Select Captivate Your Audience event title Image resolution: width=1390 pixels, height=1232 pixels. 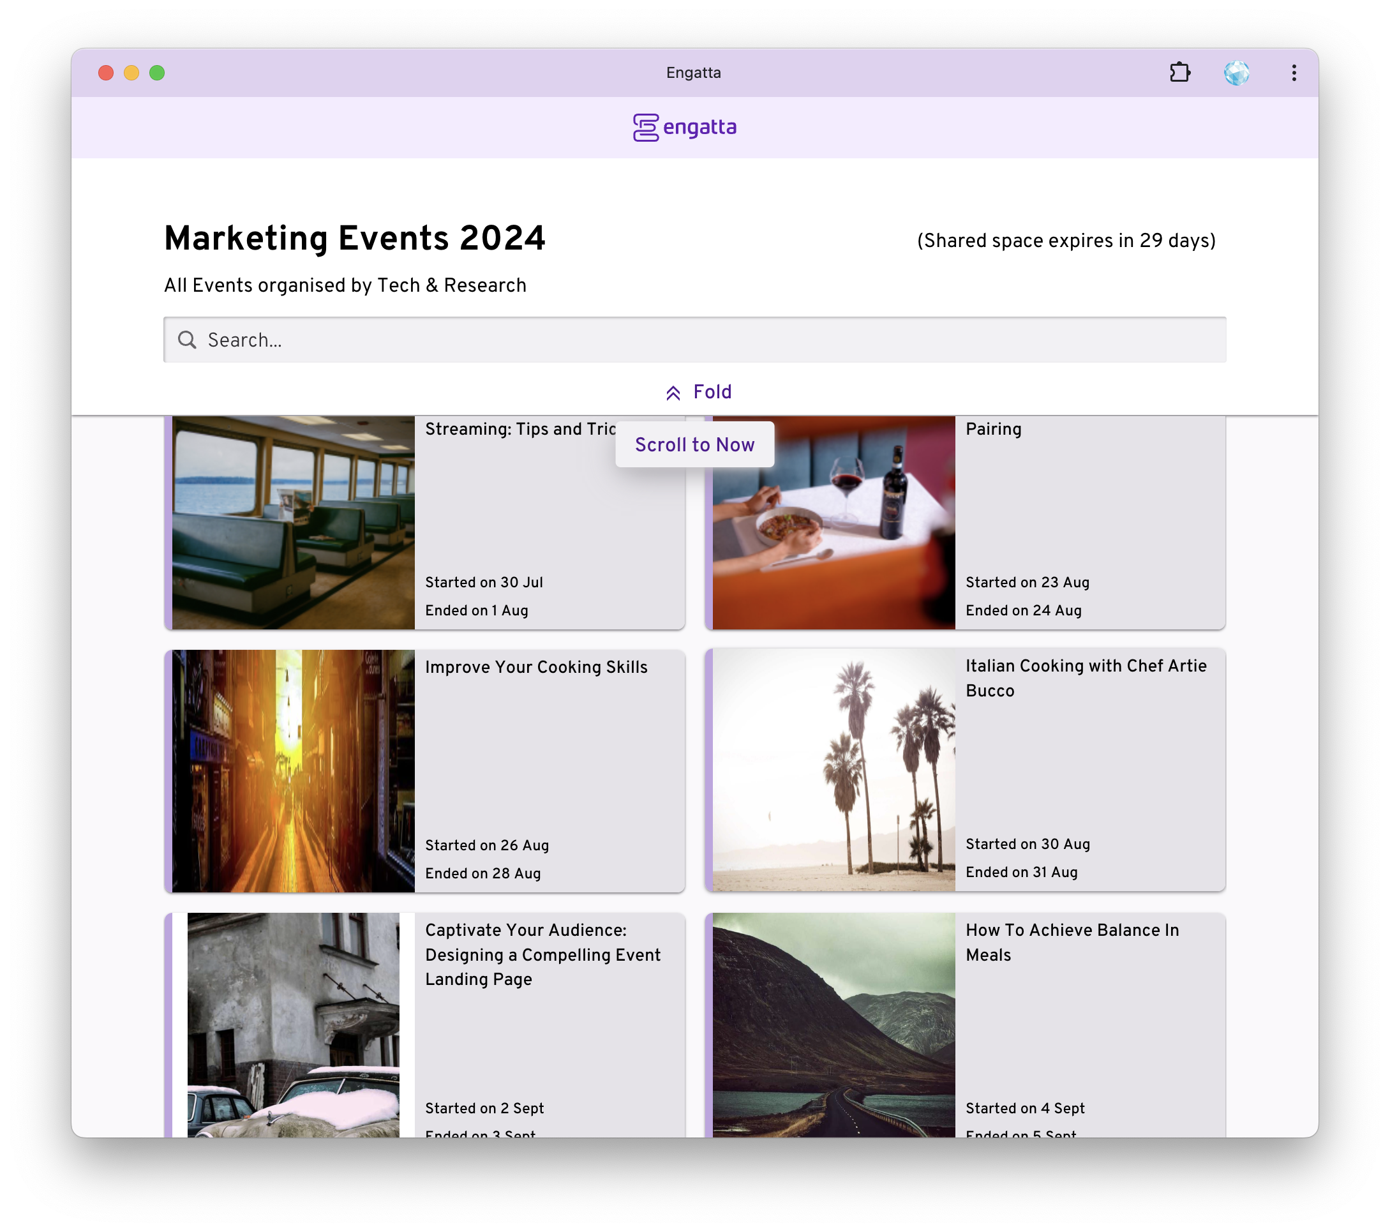[542, 954]
